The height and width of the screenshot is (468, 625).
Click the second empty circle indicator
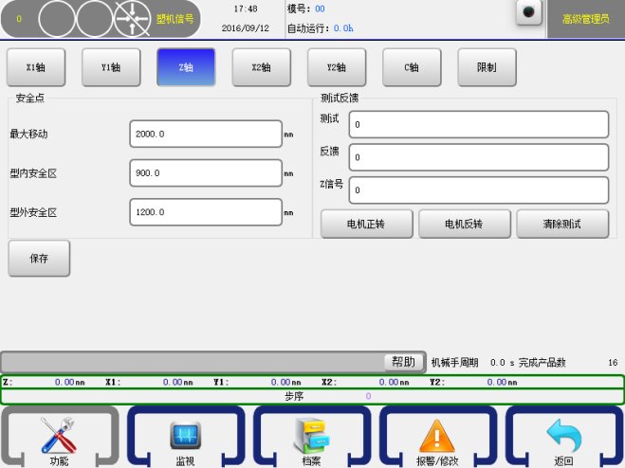95,19
